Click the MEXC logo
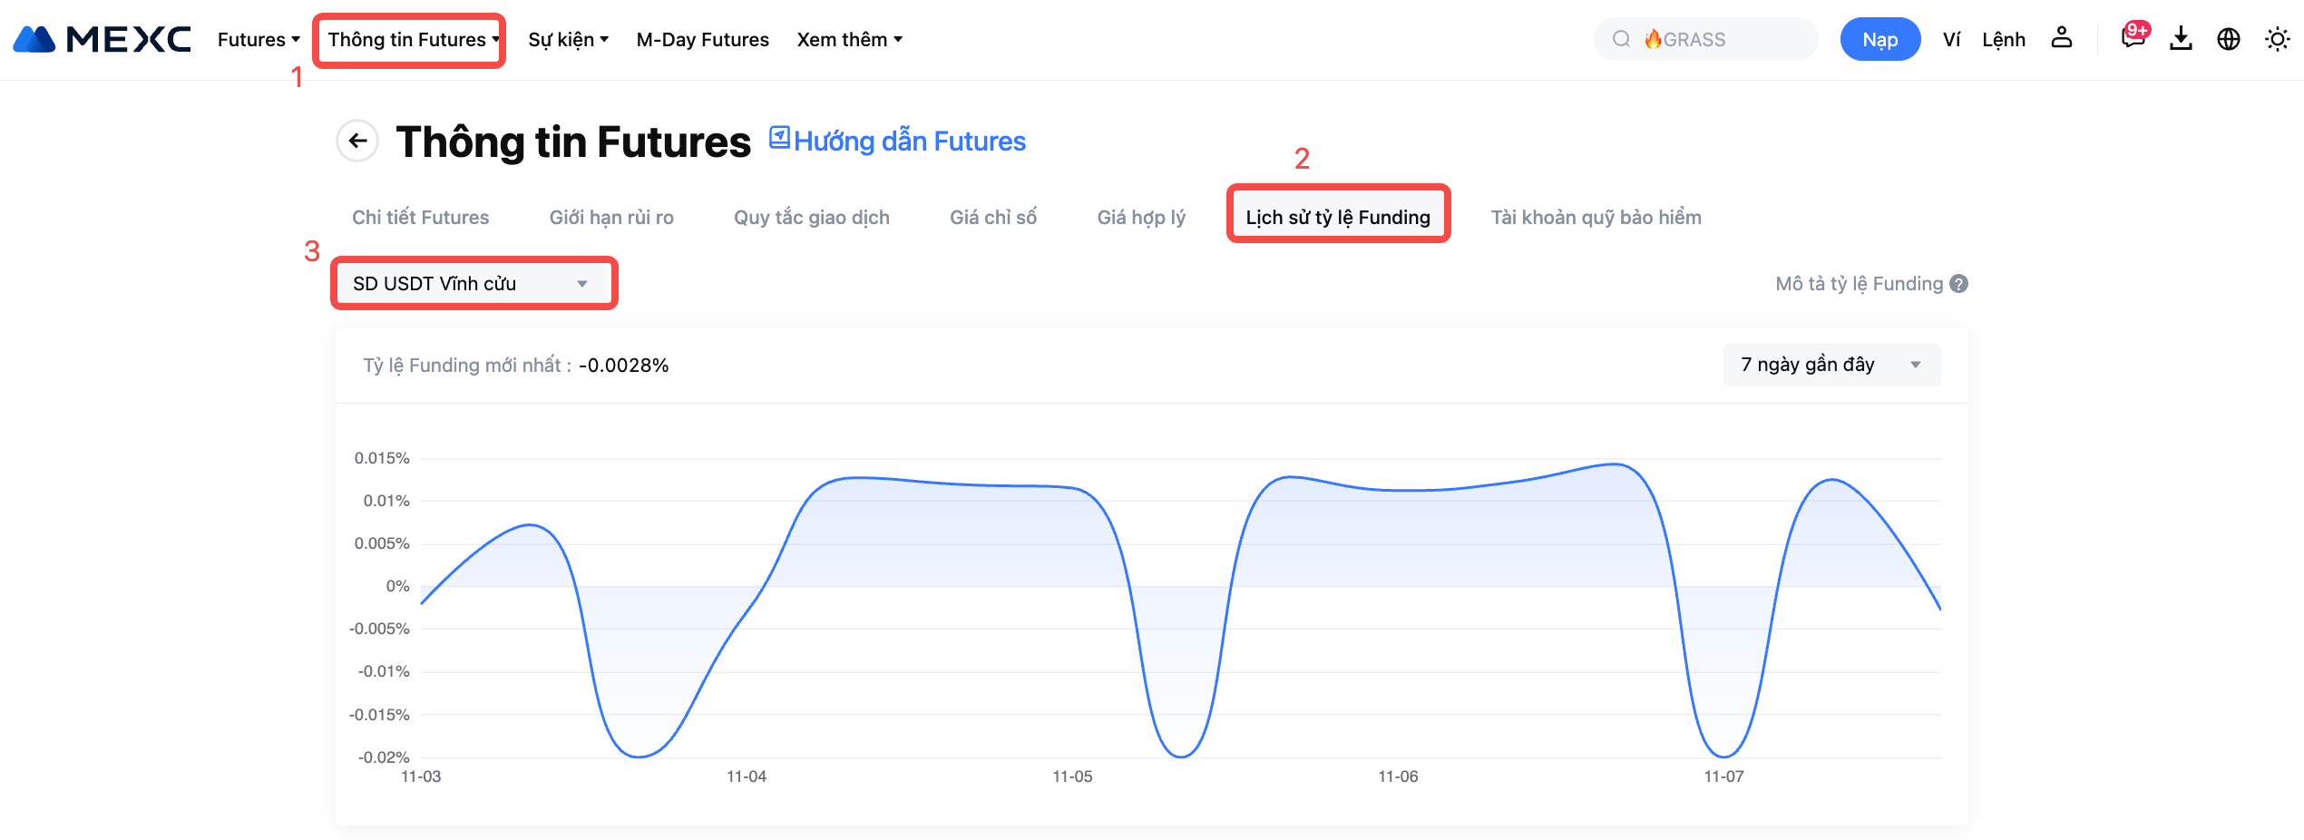This screenshot has height=840, width=2304. click(x=102, y=39)
